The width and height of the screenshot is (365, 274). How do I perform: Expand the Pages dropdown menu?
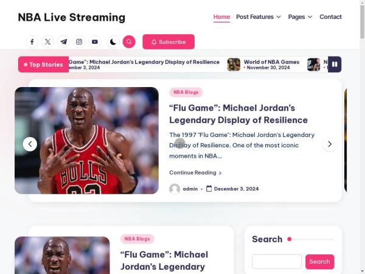300,17
